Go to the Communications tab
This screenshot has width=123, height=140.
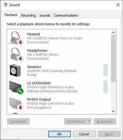[66, 15]
